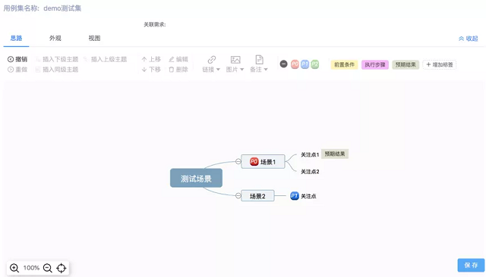
Task: Open the 链接 link dropdown
Action: (211, 64)
